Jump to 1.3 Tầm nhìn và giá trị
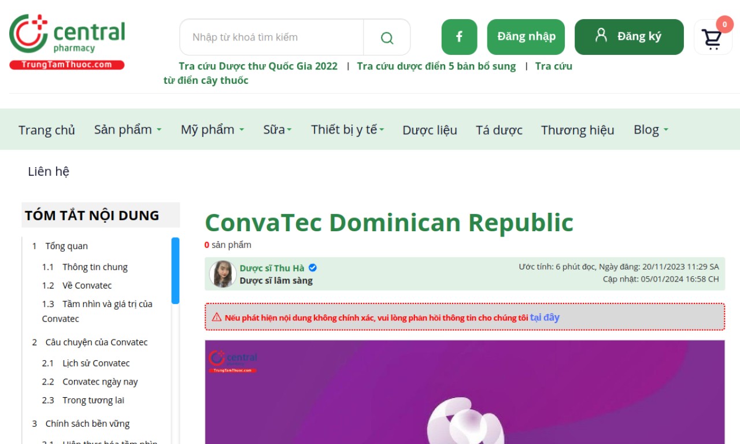Screen dimensions: 740x444 point(97,311)
